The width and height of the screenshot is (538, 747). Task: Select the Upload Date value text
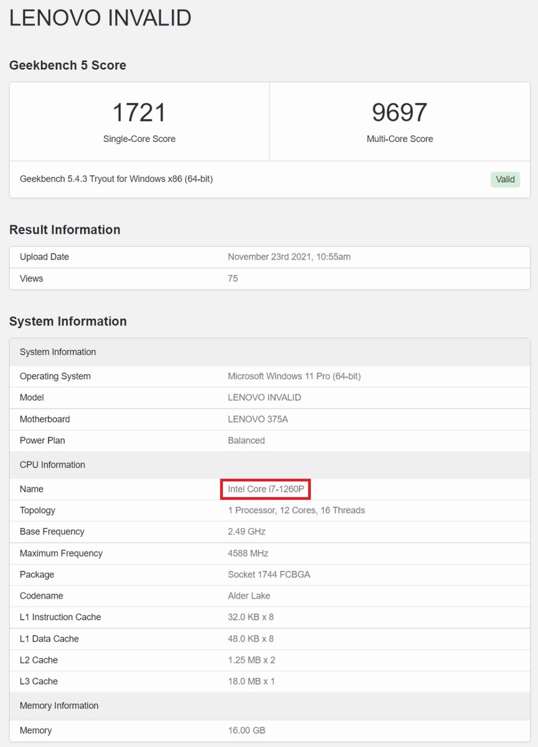click(289, 256)
